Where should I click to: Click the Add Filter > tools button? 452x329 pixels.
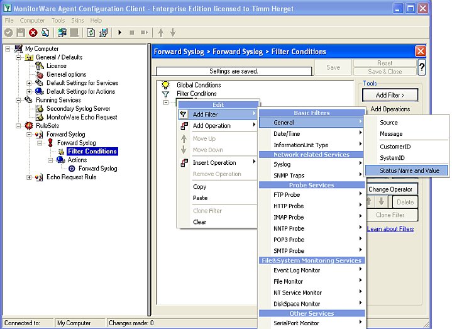tap(390, 95)
